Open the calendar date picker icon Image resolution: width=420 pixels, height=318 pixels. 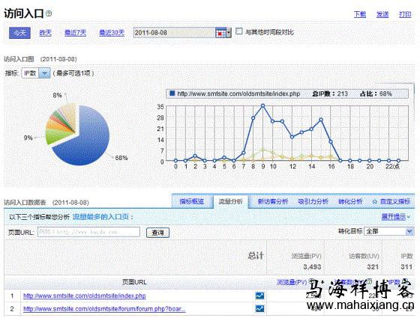point(220,33)
